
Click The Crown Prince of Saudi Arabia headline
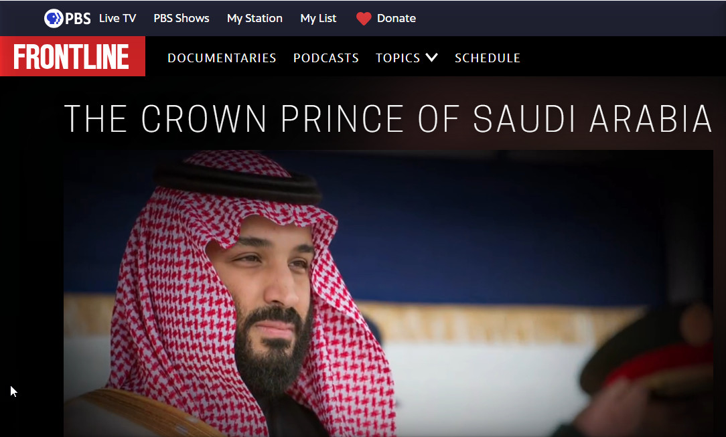(x=388, y=119)
